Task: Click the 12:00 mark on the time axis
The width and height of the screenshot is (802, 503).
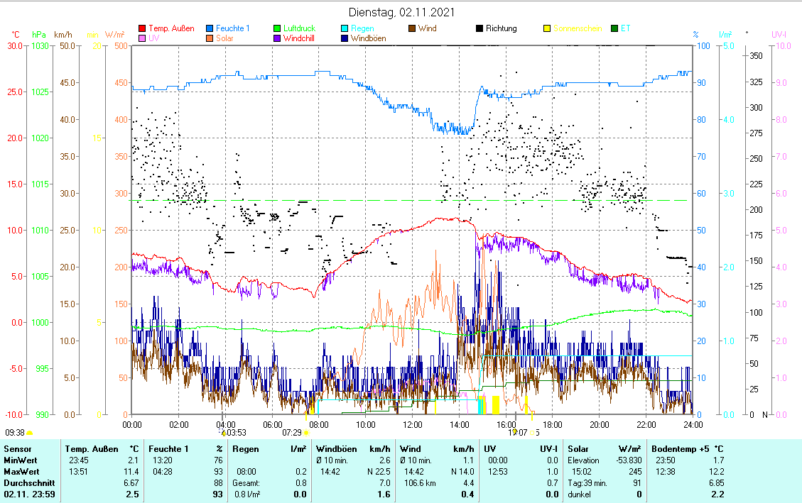Action: point(412,424)
